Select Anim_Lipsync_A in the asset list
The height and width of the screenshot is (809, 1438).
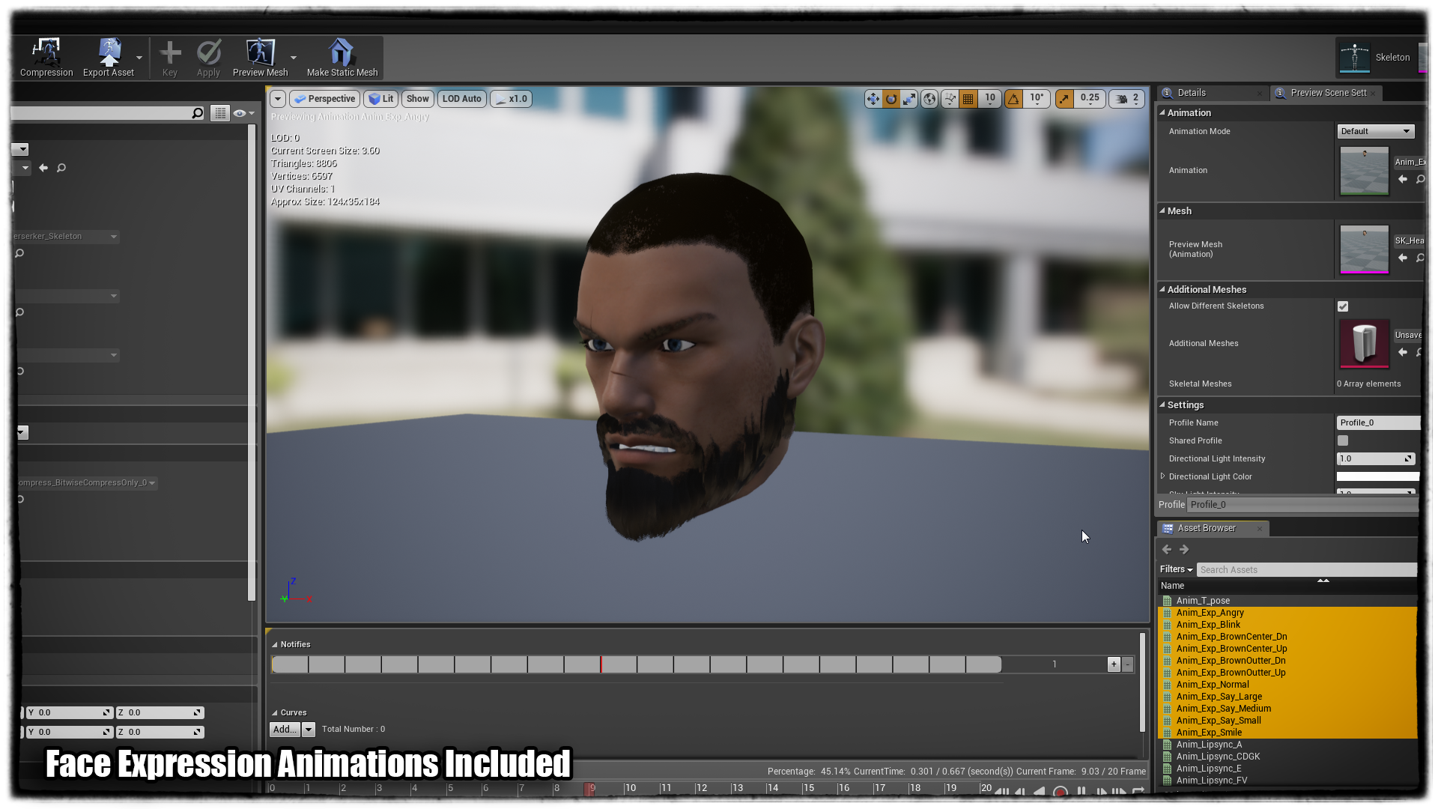(x=1209, y=745)
